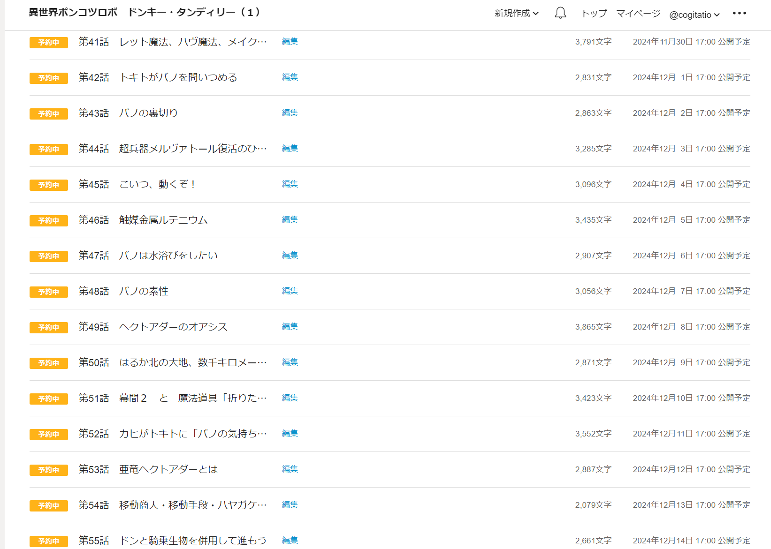This screenshot has width=771, height=549.
Task: Open マイページ from the header
Action: (638, 13)
